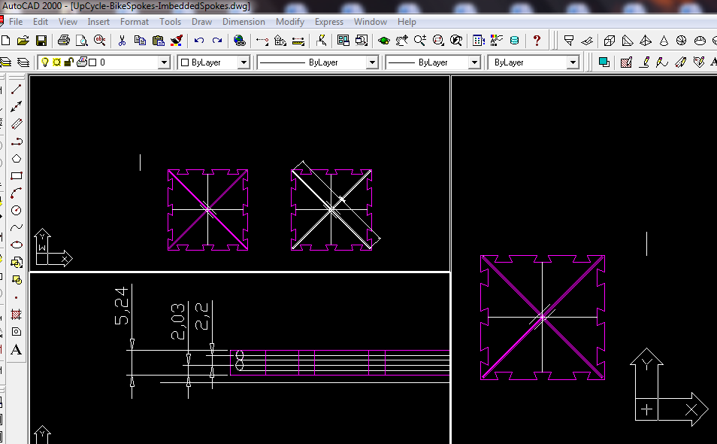Click the Zoom Window icon
Viewport: 717px width, 444px height.
(438, 41)
